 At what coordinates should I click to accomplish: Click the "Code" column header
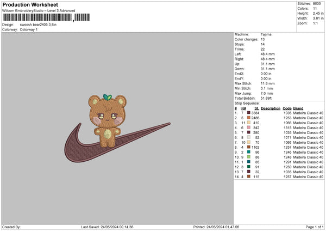point(287,108)
